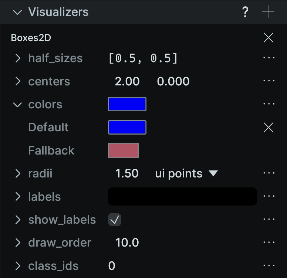Open the half_sizes more options menu

(x=269, y=58)
